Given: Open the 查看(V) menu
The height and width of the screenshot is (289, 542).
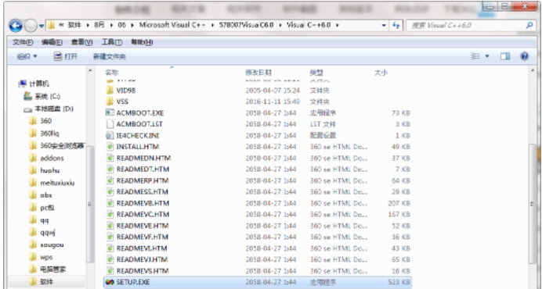Looking at the screenshot, I should click(x=82, y=42).
